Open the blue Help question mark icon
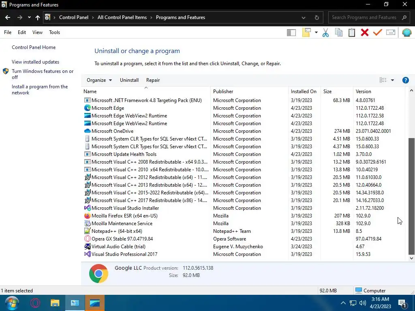The width and height of the screenshot is (415, 311). pos(405,80)
